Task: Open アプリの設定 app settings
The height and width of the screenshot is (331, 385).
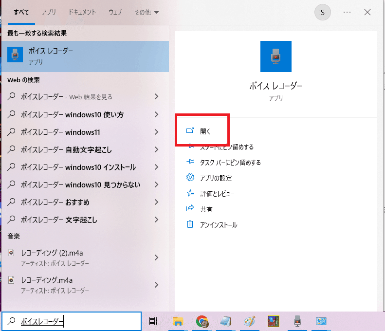Action: click(216, 178)
